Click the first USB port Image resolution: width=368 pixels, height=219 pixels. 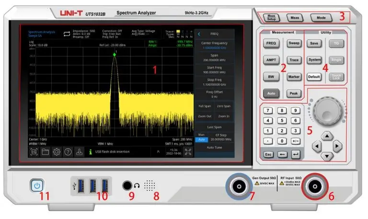point(81,186)
